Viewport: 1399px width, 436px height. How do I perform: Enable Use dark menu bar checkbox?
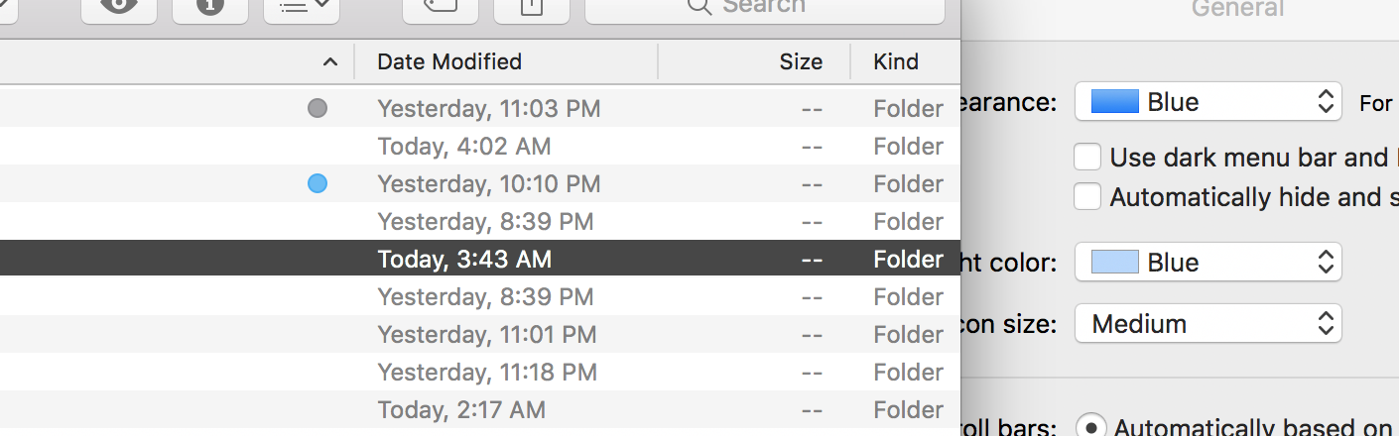1087,158
